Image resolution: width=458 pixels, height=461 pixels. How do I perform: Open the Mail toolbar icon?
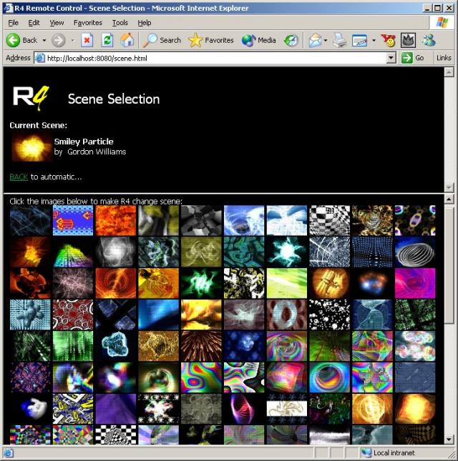(x=314, y=40)
